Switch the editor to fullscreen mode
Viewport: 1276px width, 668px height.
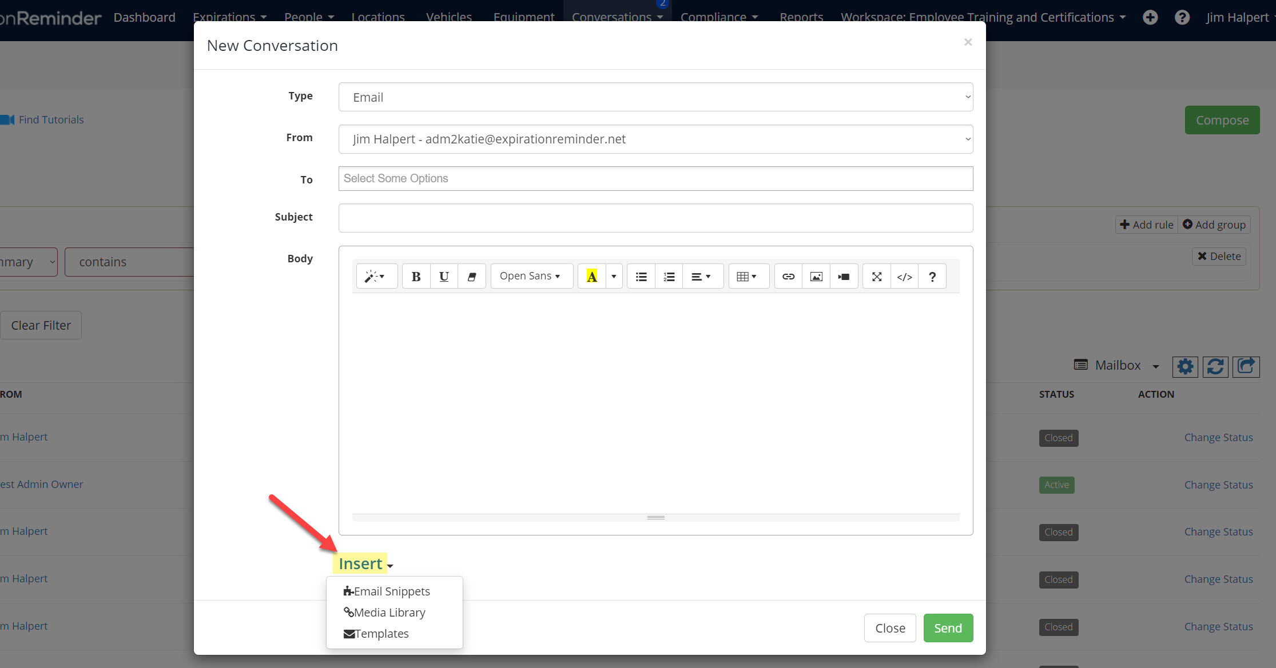[x=876, y=276]
